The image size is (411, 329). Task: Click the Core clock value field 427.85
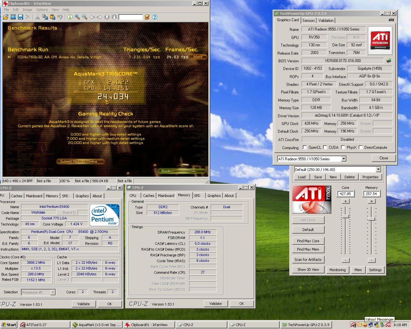[x=345, y=194]
